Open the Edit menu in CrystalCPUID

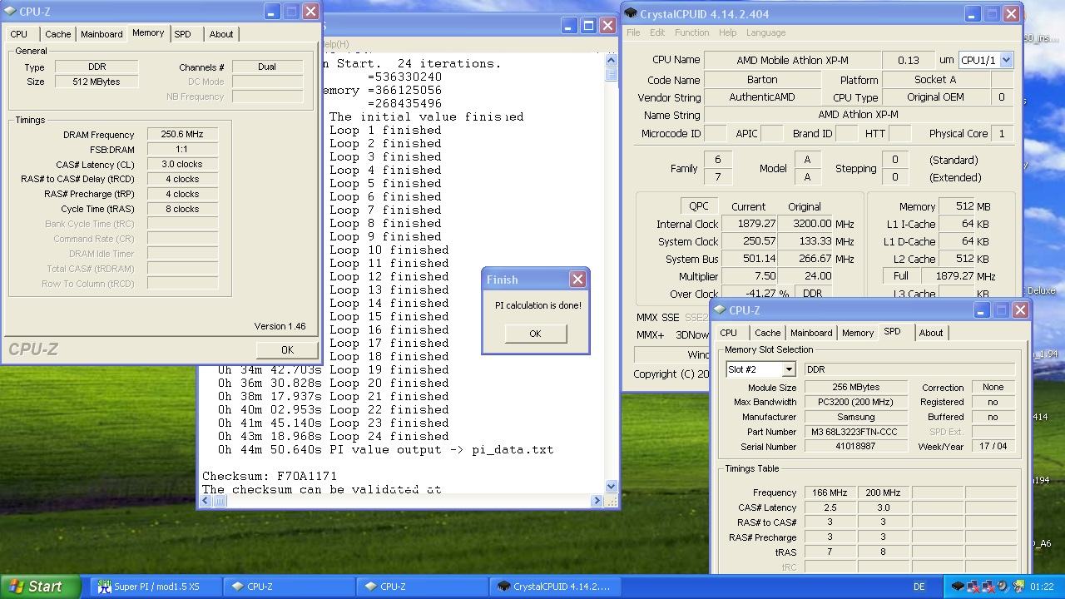coord(657,32)
